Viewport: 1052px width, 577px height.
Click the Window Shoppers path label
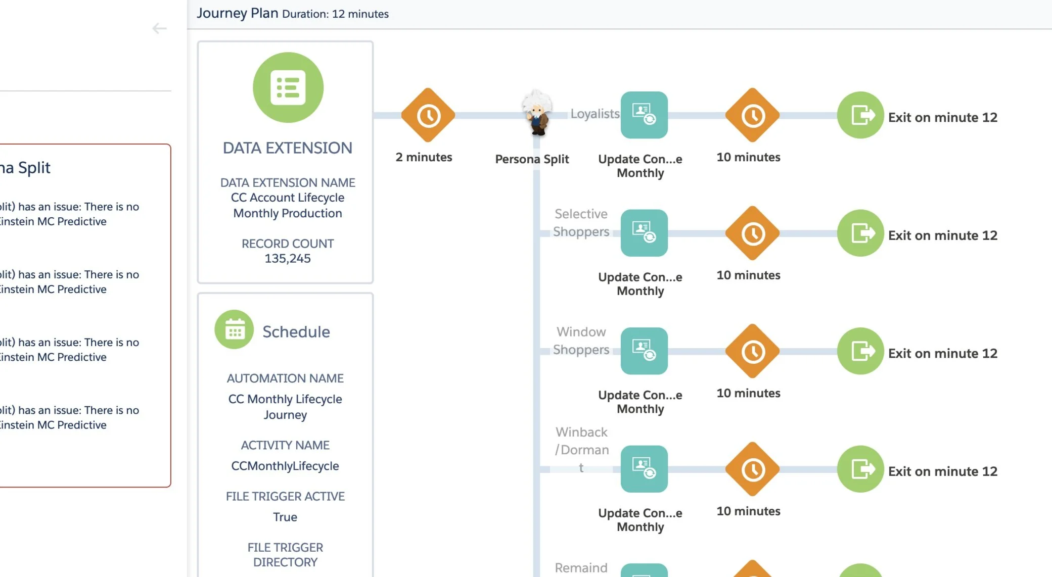tap(581, 341)
